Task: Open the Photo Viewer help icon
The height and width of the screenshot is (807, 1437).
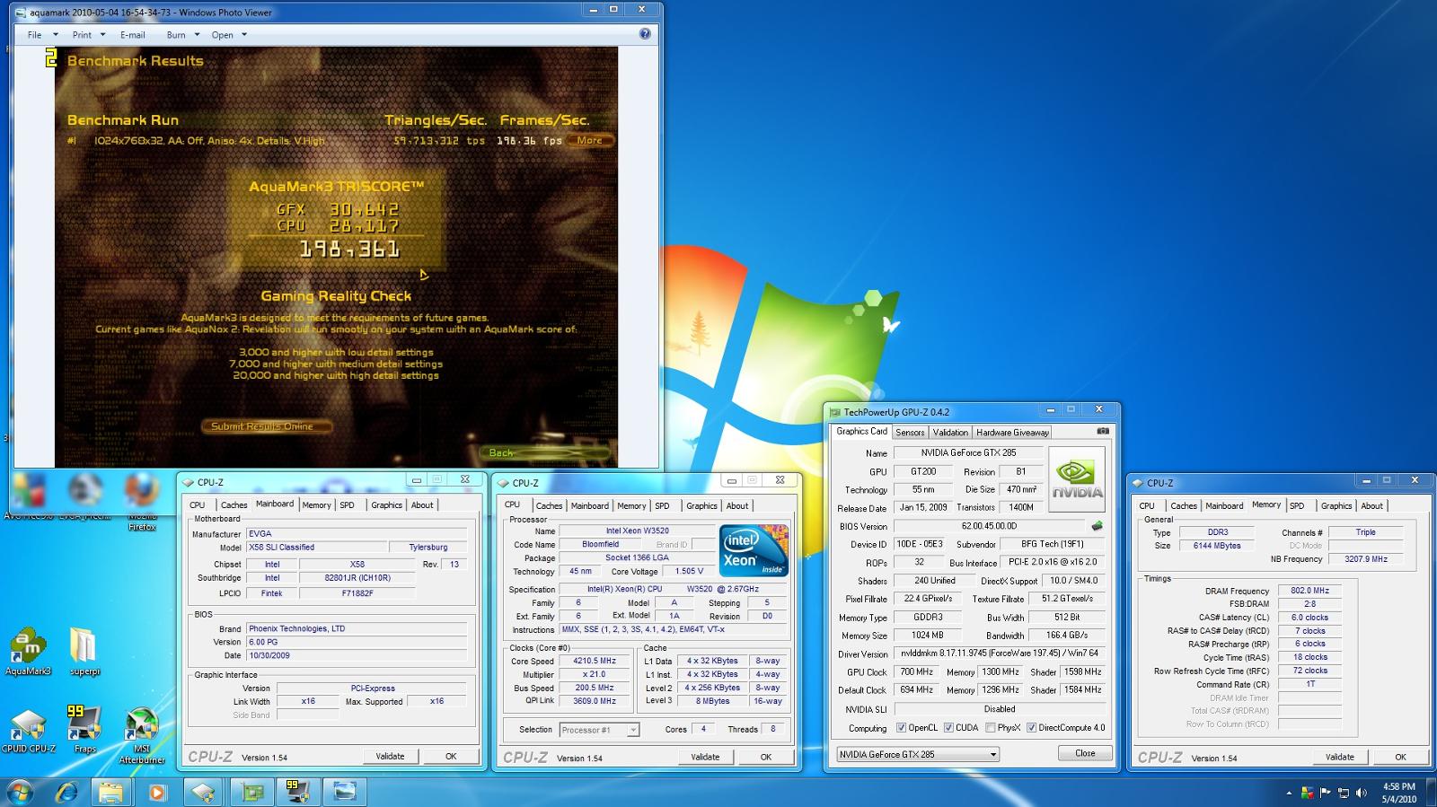Action: 645,34
